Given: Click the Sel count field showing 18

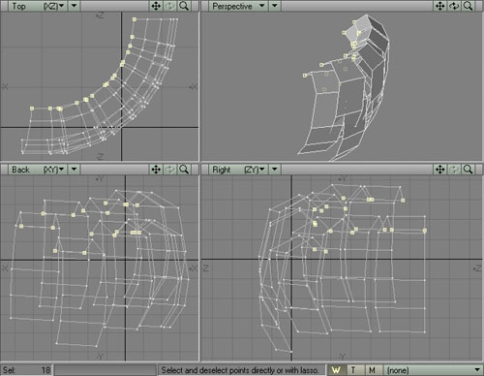Looking at the screenshot, I should (26, 370).
